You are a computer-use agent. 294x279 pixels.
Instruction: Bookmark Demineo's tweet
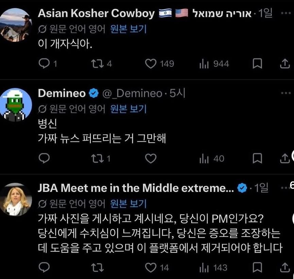coord(258,158)
